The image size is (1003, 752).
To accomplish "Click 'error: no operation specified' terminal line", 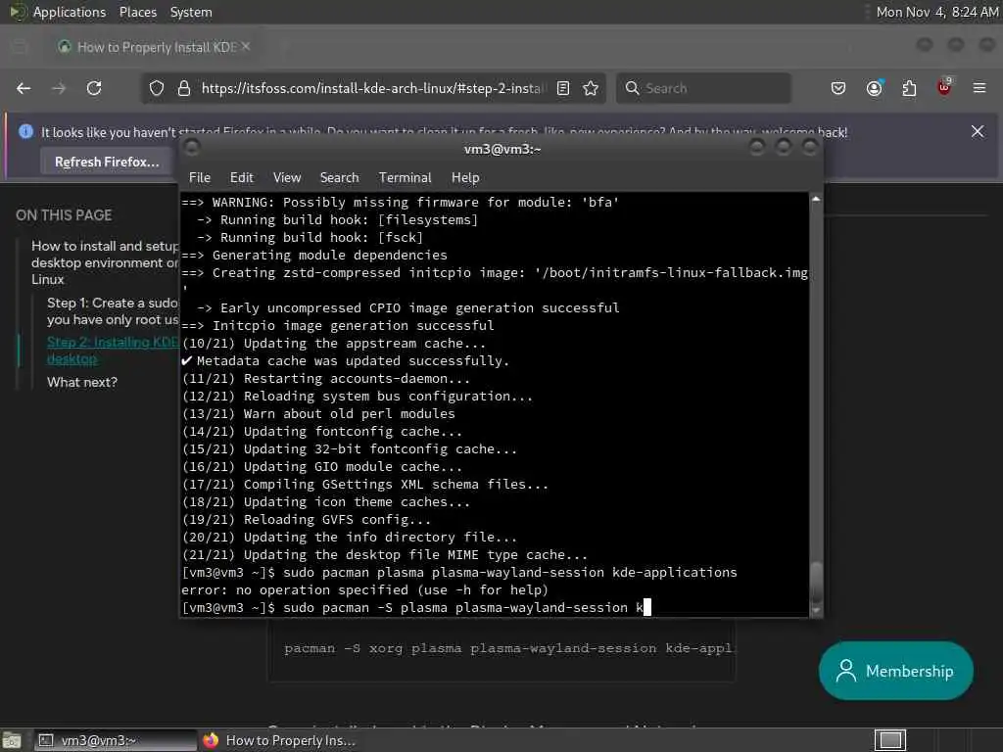I will tap(364, 589).
